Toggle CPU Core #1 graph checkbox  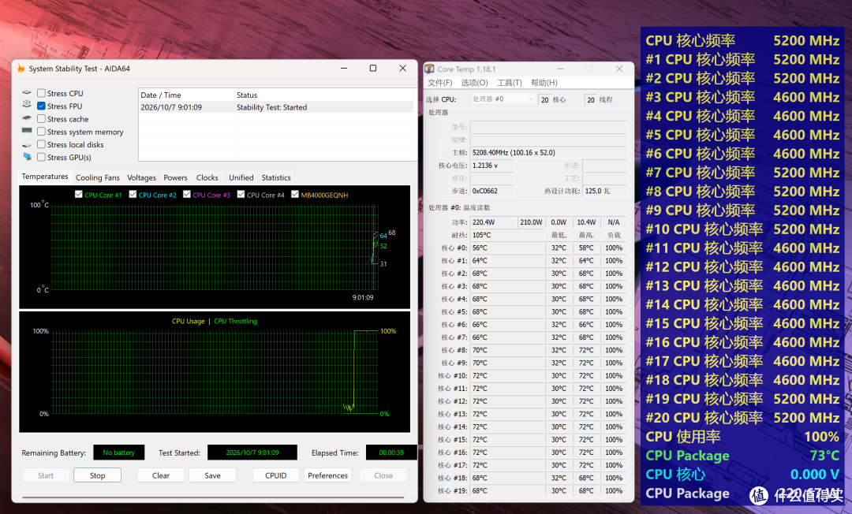tap(79, 194)
